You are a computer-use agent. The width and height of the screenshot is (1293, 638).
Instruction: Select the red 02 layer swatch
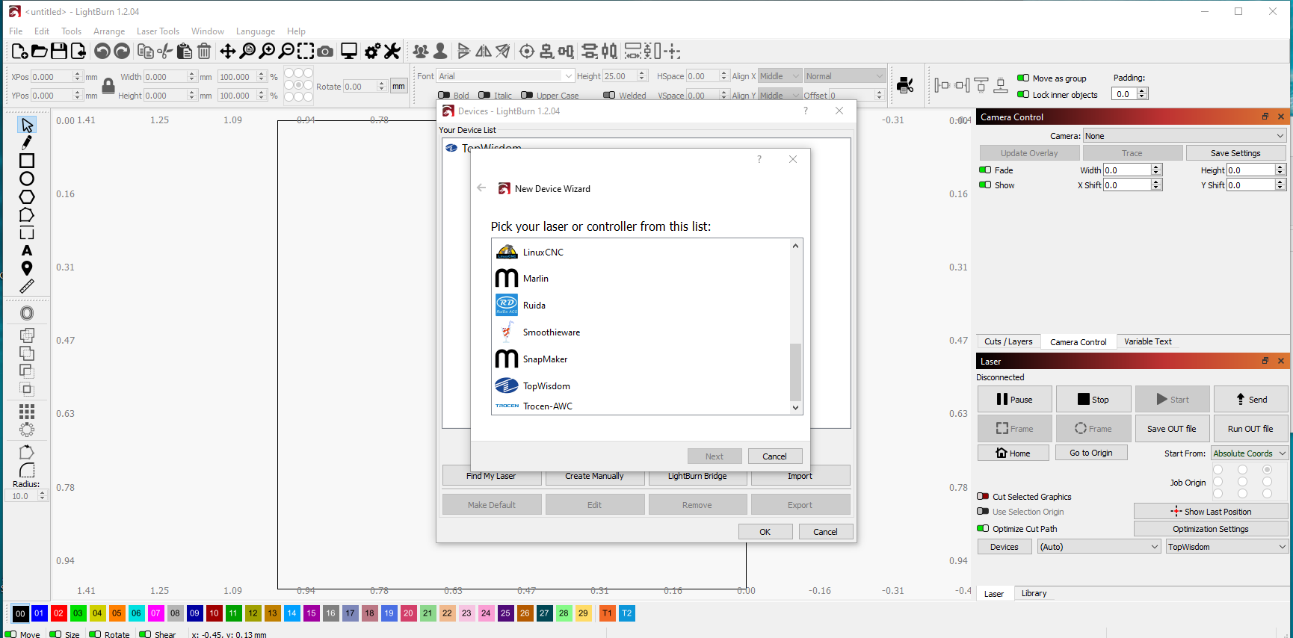(58, 613)
